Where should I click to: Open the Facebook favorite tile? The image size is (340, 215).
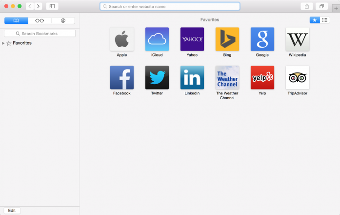pos(122,77)
